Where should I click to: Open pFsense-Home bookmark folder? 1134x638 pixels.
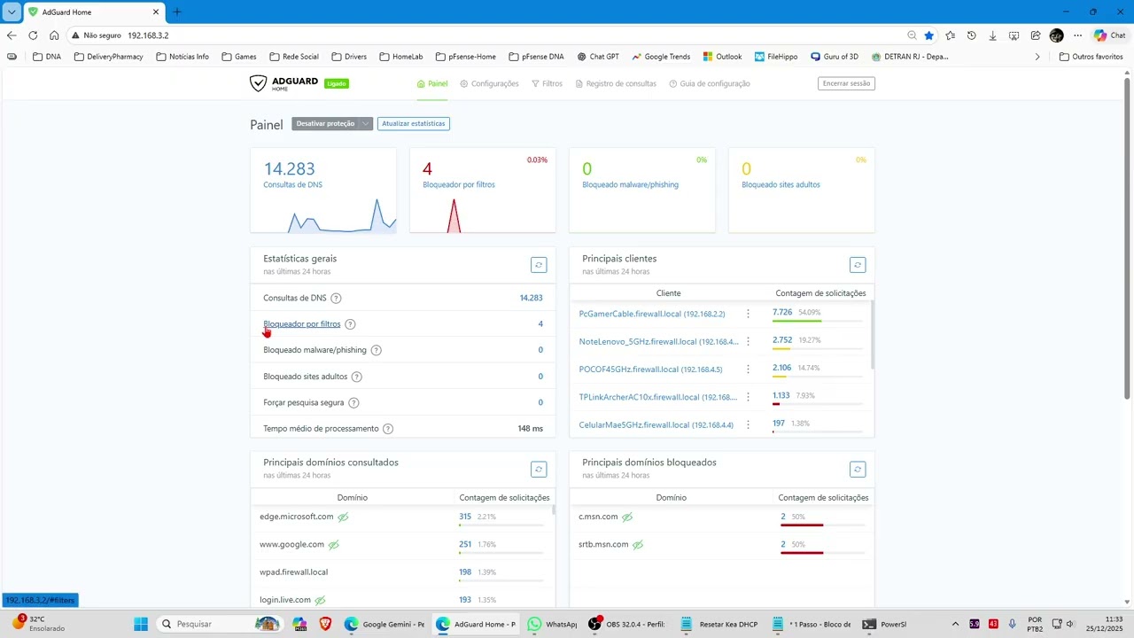pos(466,57)
